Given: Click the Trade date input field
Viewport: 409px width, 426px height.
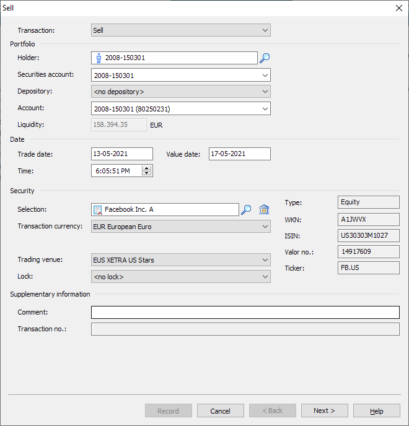Looking at the screenshot, I should point(121,154).
